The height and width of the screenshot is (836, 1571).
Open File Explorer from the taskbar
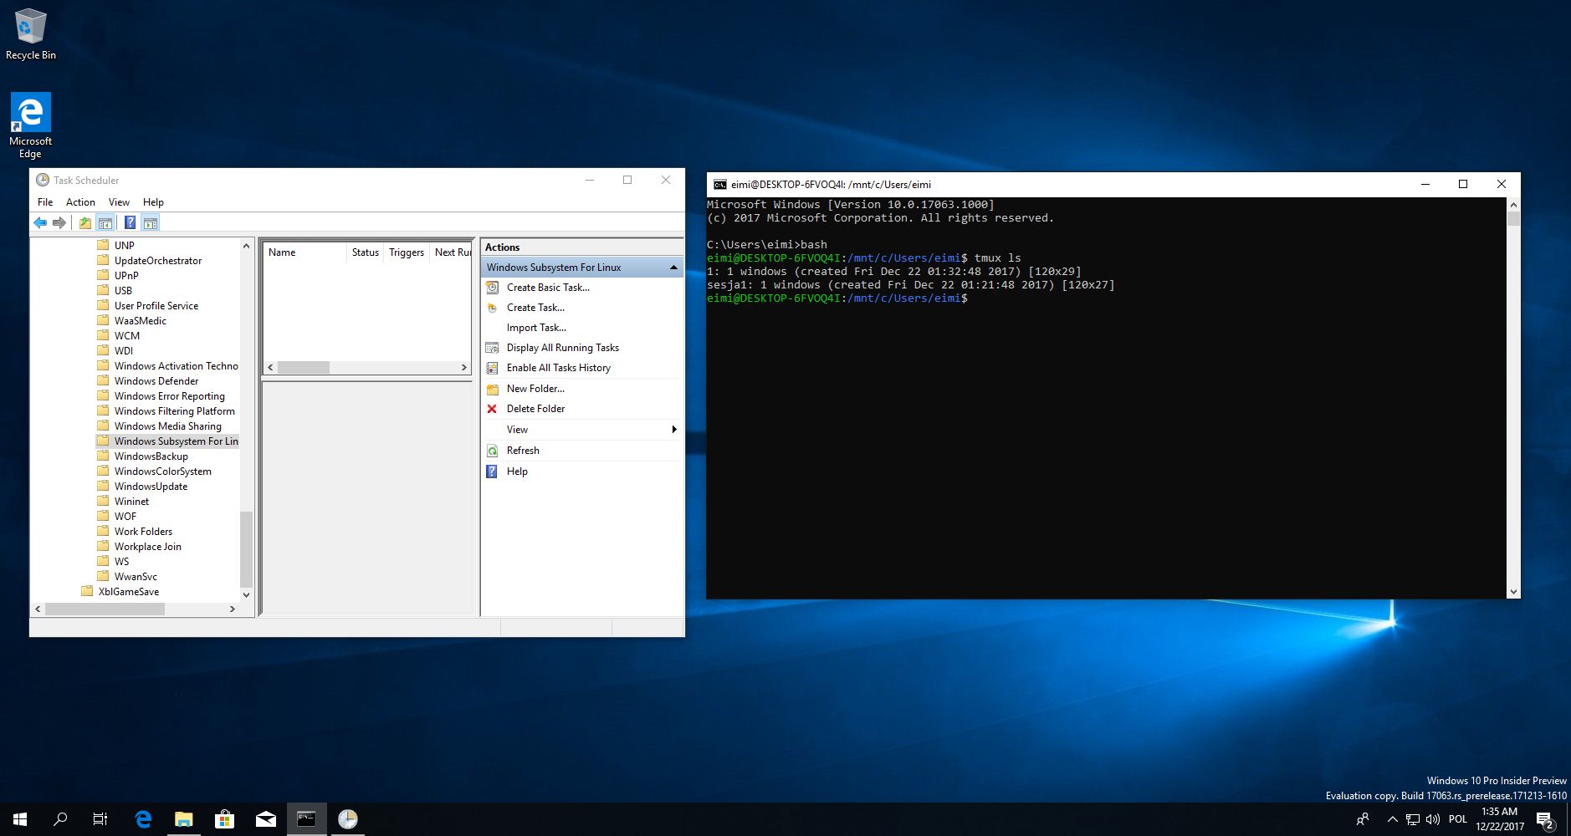point(183,819)
